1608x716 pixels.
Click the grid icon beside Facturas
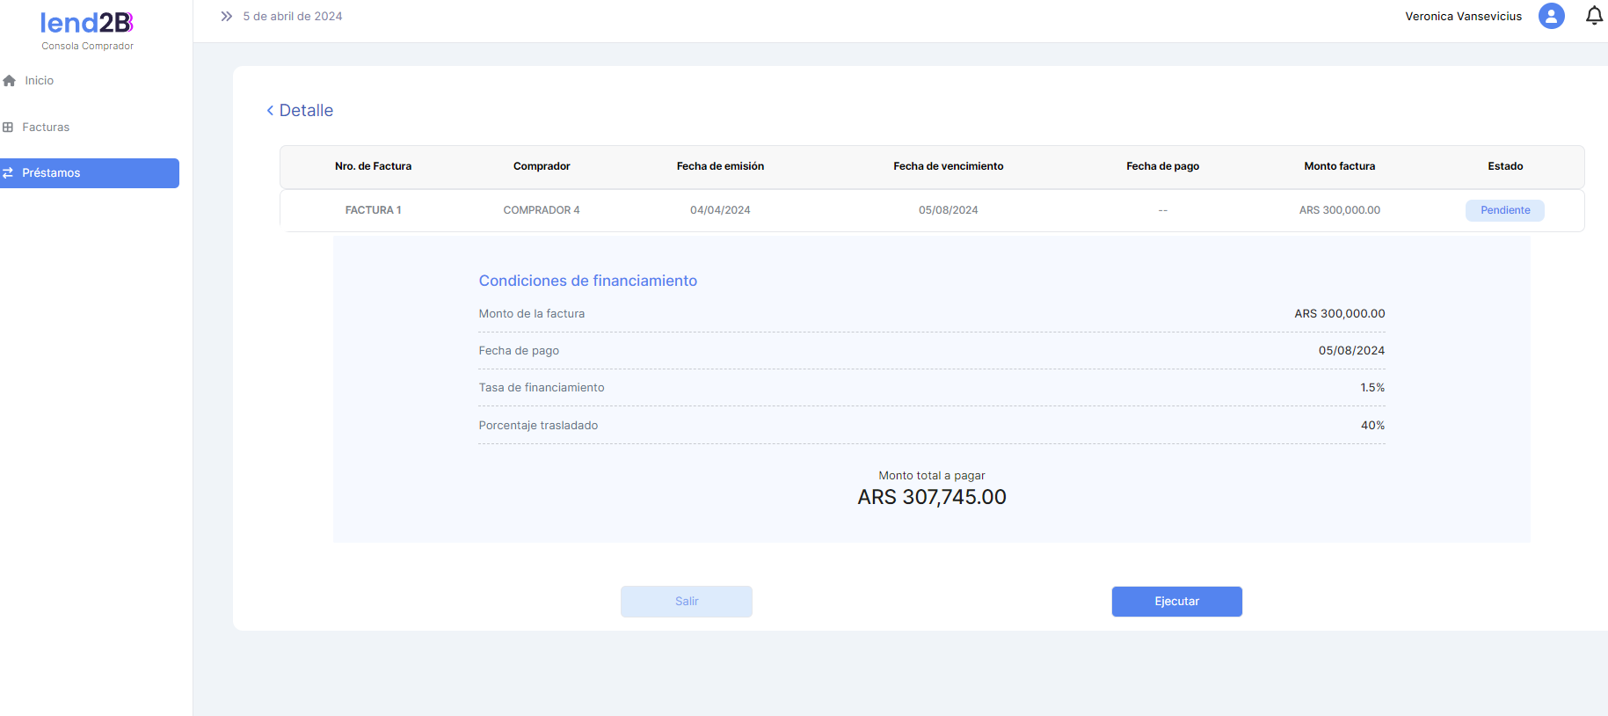click(8, 128)
